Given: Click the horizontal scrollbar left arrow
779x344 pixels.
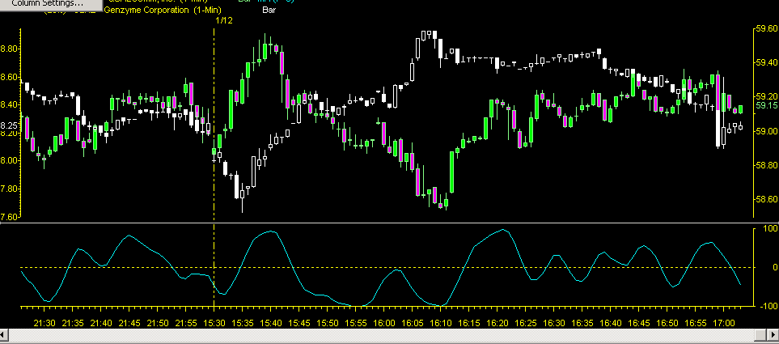Looking at the screenshot, I should 5,333.
